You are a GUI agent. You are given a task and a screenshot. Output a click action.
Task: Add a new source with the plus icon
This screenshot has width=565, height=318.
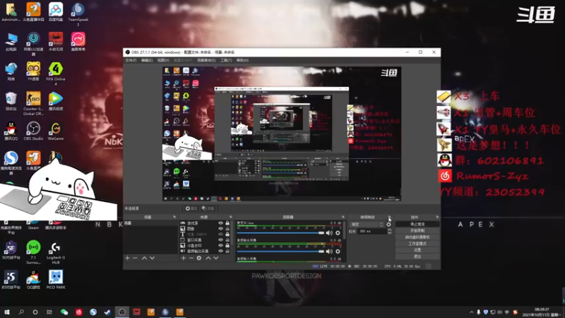184,258
